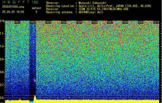
Task: Click the 0.9 kHz axis label
Action: tap(2, 59)
